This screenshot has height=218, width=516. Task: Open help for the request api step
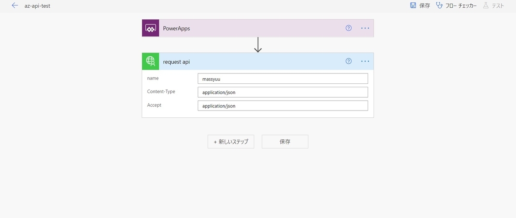349,61
